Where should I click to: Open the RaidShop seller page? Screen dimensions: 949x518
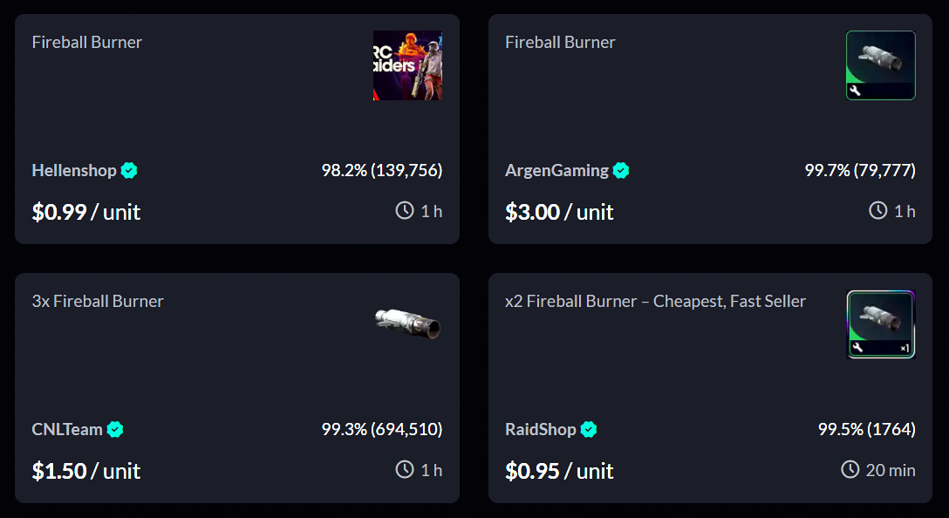pos(540,429)
